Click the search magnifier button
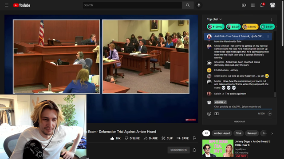The height and width of the screenshot is (159, 284). point(188,5)
